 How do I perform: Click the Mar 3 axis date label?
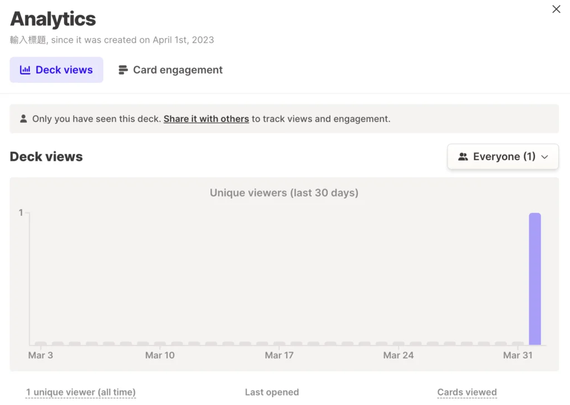[41, 355]
